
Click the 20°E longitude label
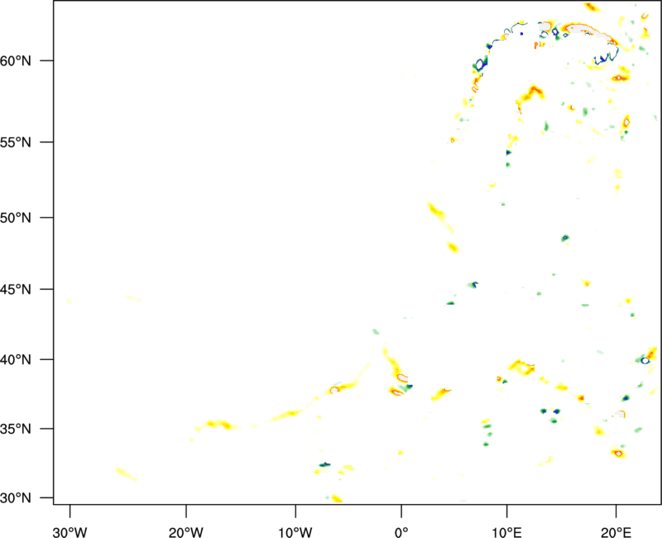click(616, 532)
